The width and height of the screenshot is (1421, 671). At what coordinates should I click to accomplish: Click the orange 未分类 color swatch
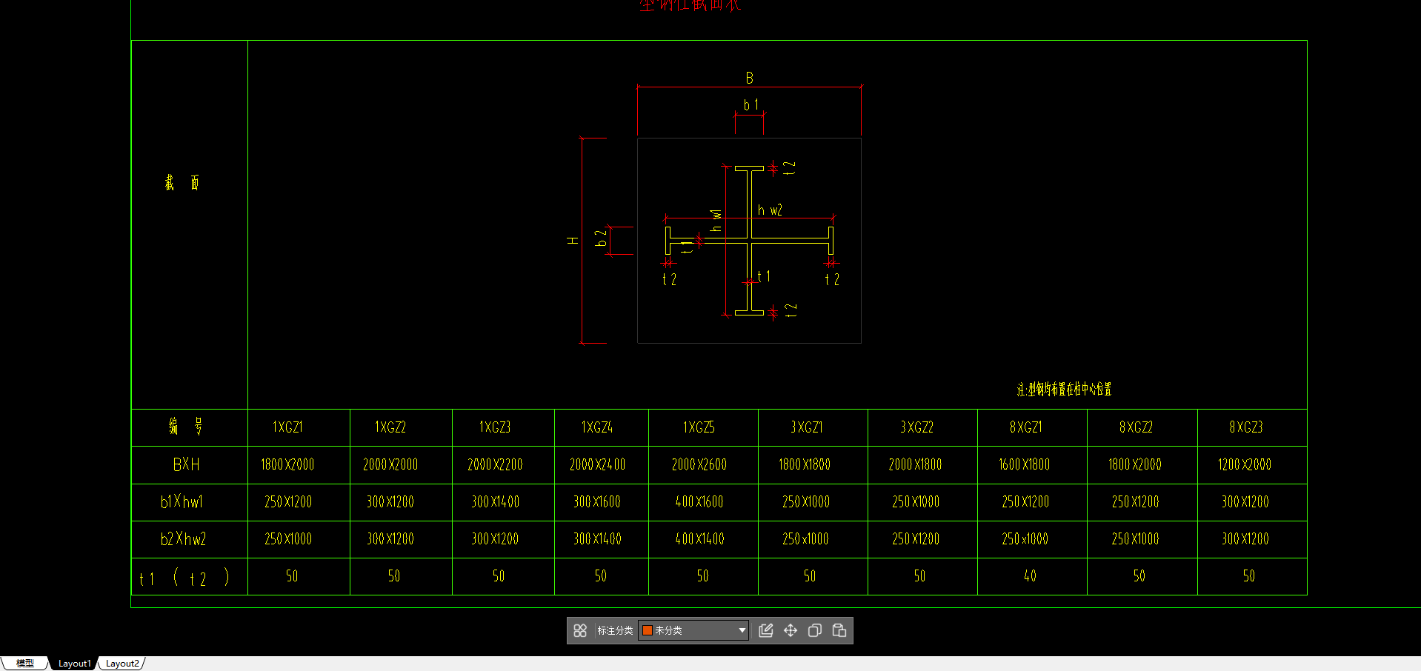(647, 630)
